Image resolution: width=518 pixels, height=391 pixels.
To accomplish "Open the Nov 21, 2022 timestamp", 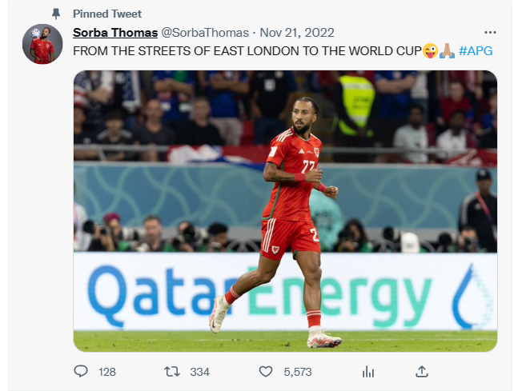I will click(297, 33).
